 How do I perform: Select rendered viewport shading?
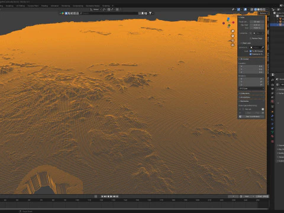(x=264, y=9)
